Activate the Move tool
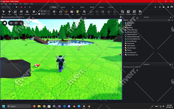Viewport: 174px width, 109px height. [x=9, y=12]
